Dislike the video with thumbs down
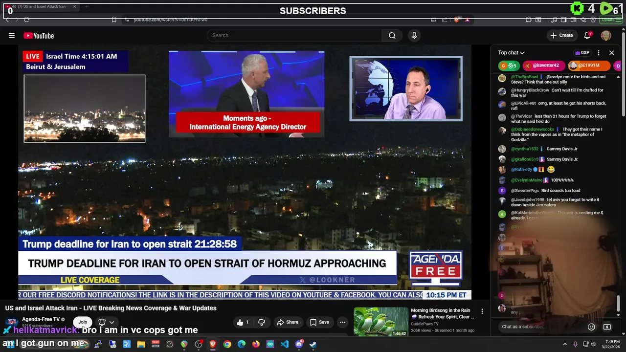The image size is (626, 352). point(261,322)
